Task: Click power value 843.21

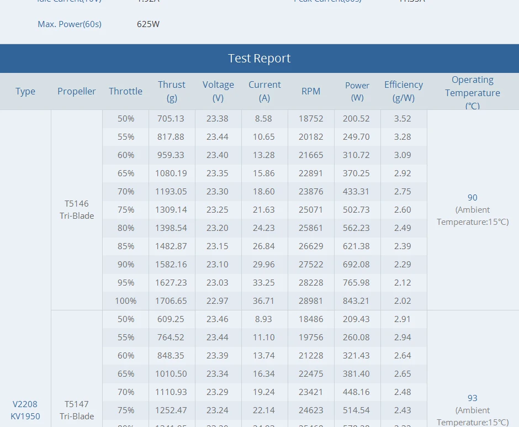Action: tap(356, 301)
